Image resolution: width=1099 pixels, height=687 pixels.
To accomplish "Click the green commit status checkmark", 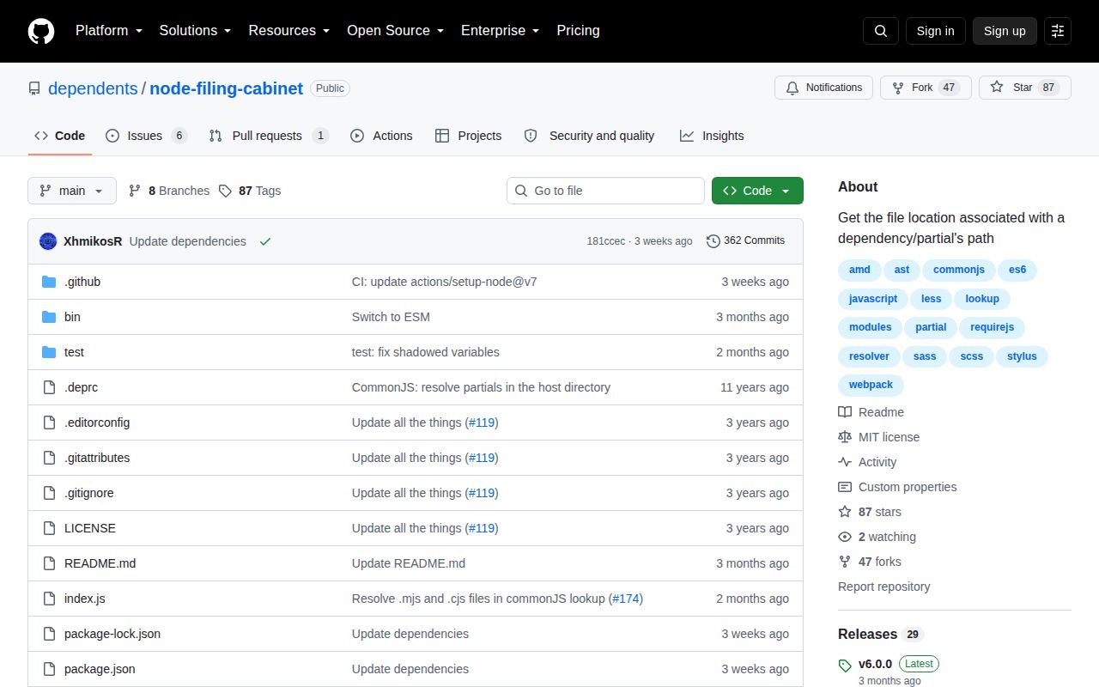I will [x=265, y=241].
